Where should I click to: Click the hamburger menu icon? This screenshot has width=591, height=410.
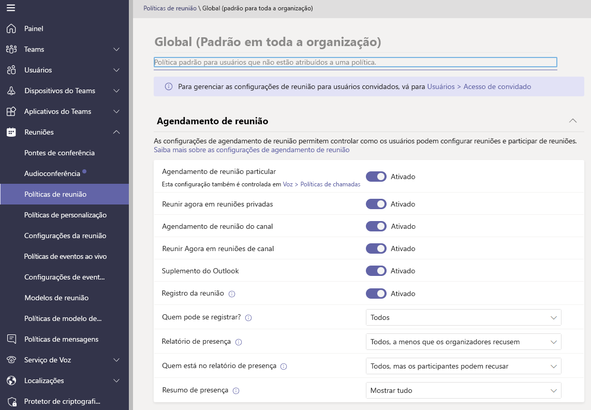point(11,8)
